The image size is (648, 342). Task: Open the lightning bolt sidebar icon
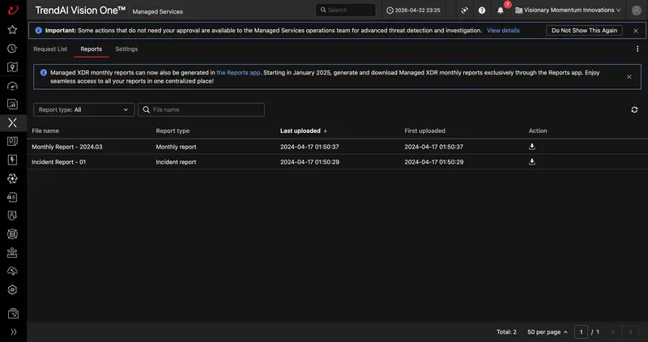[12, 160]
